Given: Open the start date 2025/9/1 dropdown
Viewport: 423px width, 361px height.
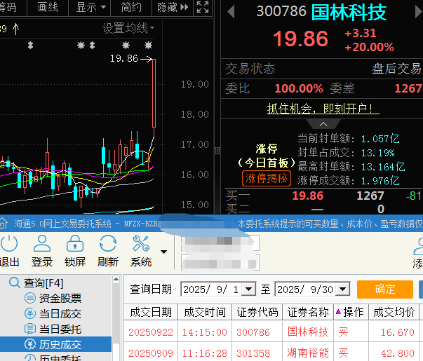Looking at the screenshot, I should 249,290.
